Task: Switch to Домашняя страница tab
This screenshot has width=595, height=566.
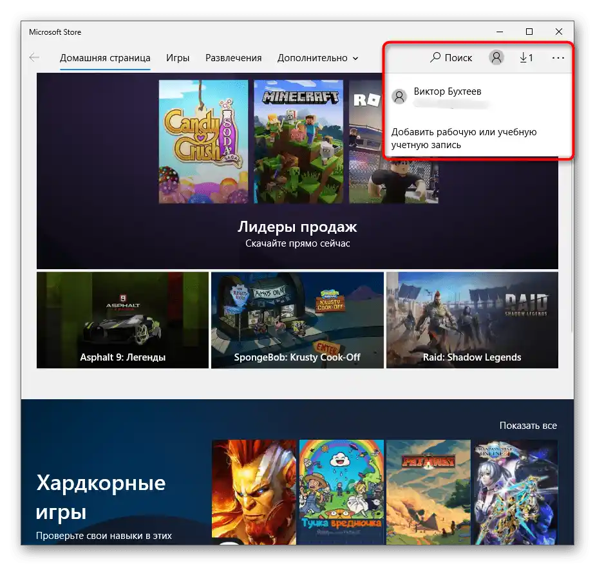Action: click(x=105, y=58)
